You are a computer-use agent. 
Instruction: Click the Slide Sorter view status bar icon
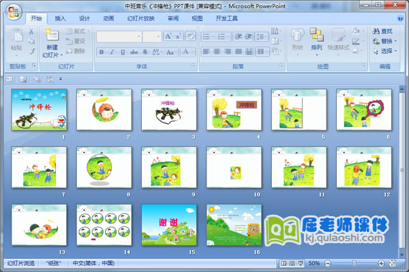point(292,263)
